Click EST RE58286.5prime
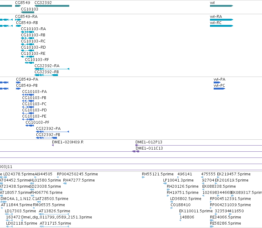The height and width of the screenshot is (228, 262). (x=225, y=223)
